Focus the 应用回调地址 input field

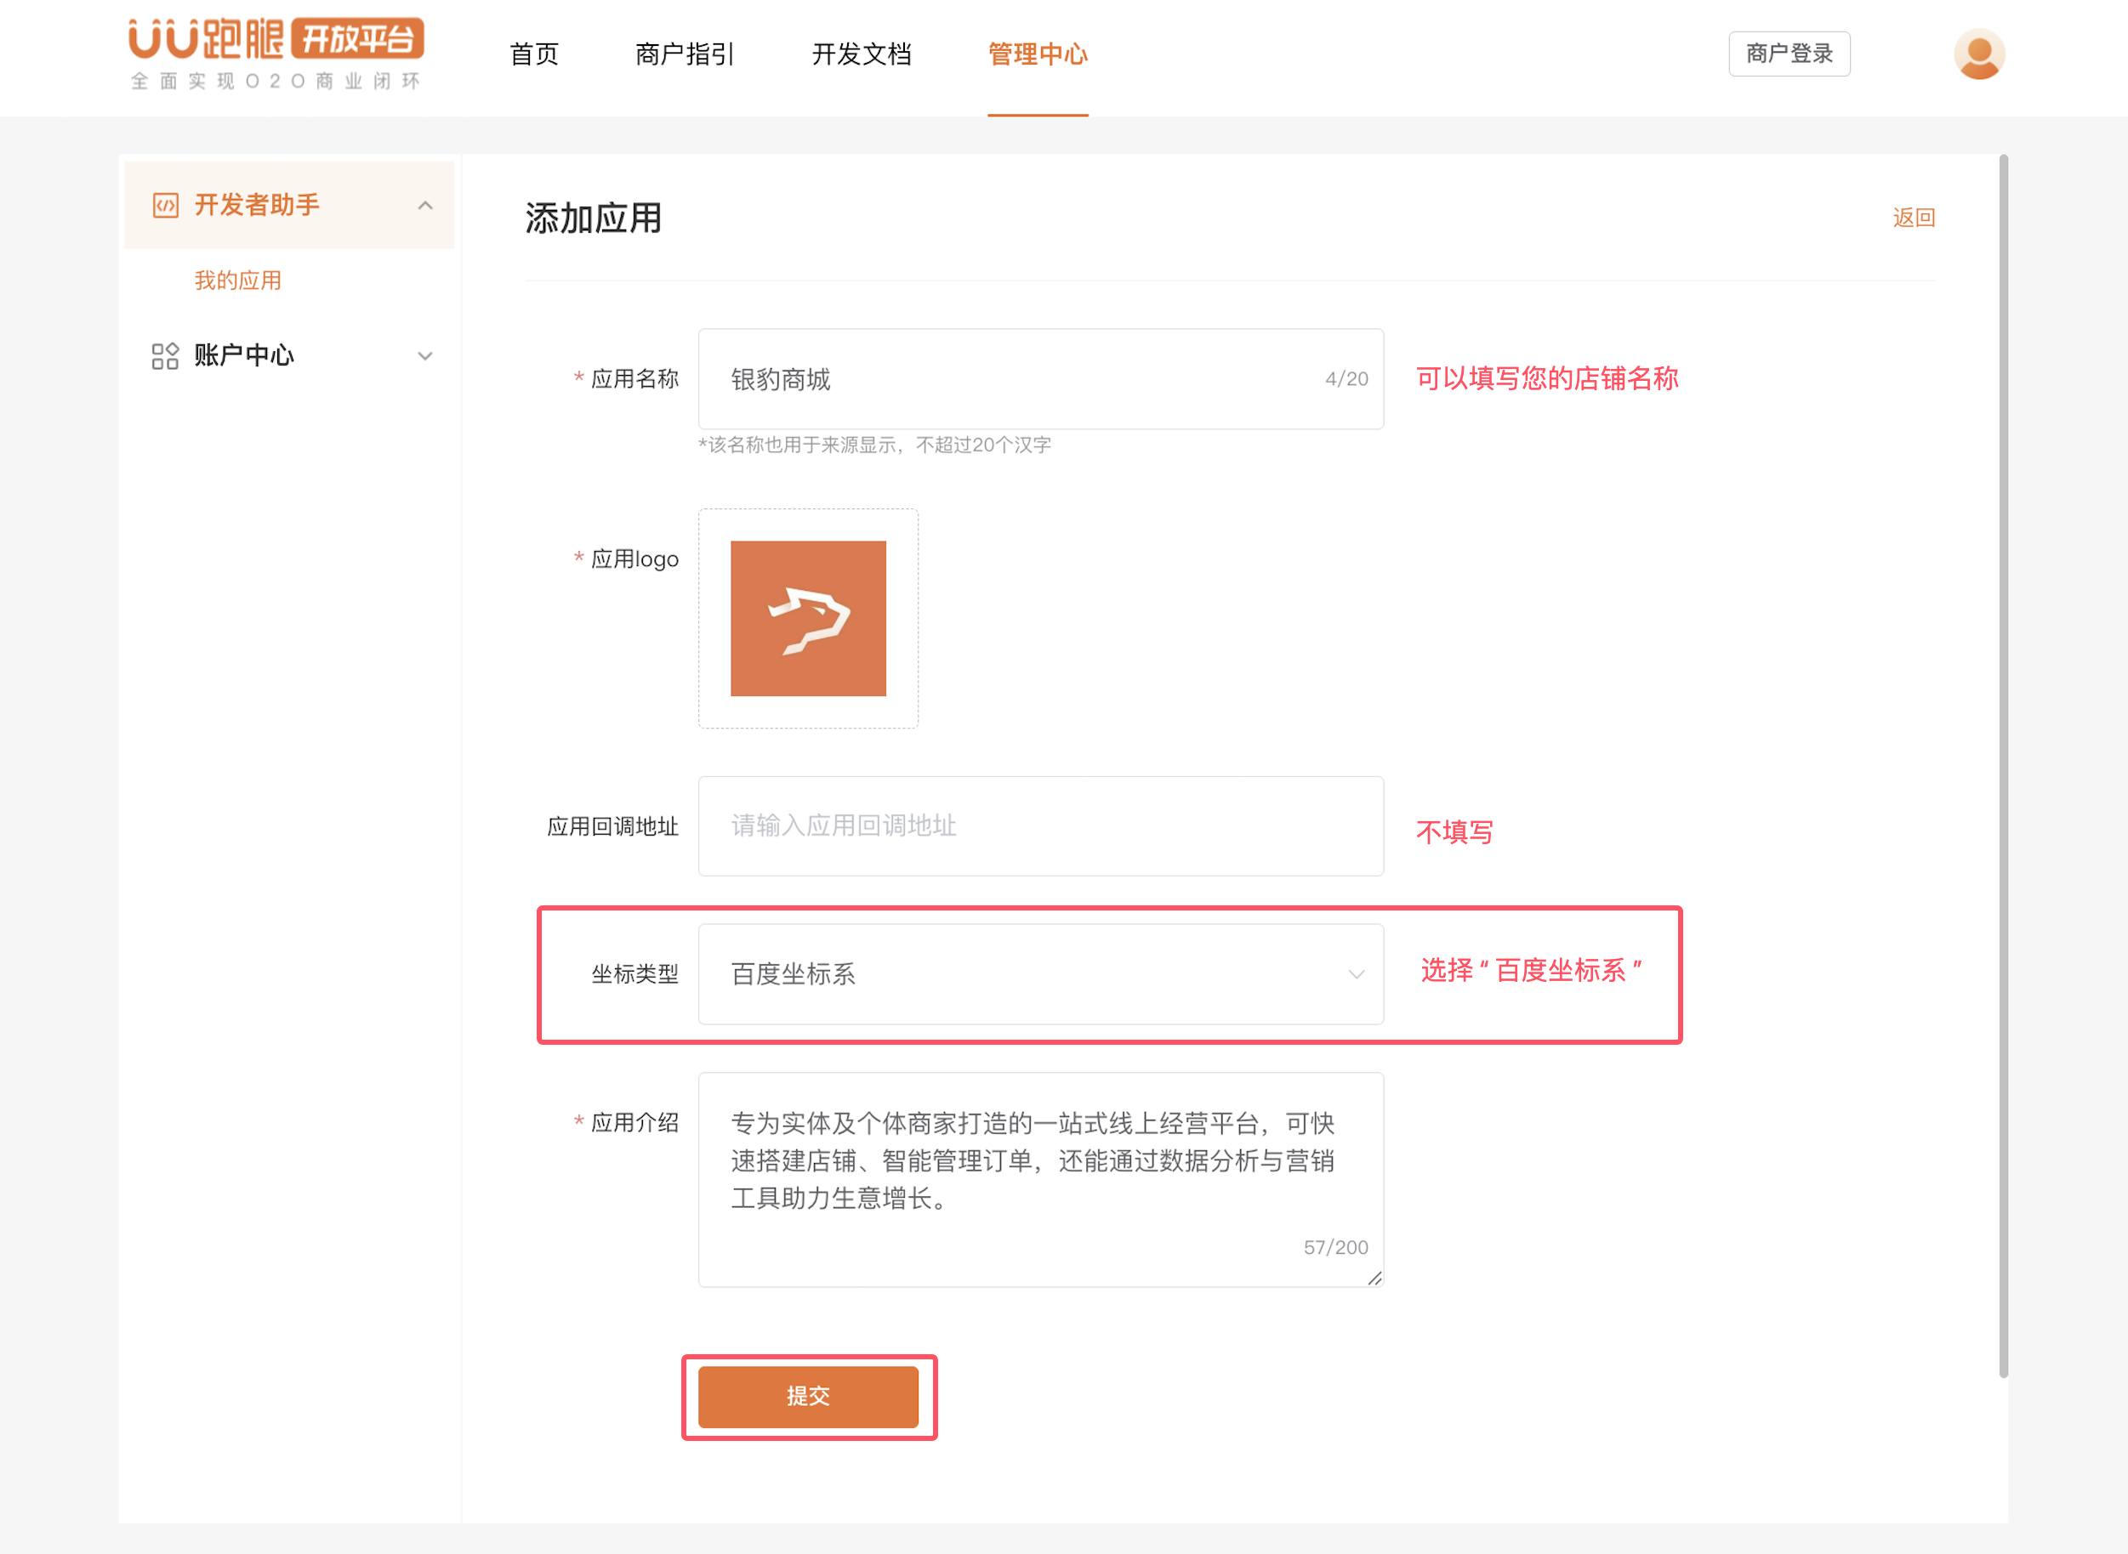click(x=1040, y=826)
